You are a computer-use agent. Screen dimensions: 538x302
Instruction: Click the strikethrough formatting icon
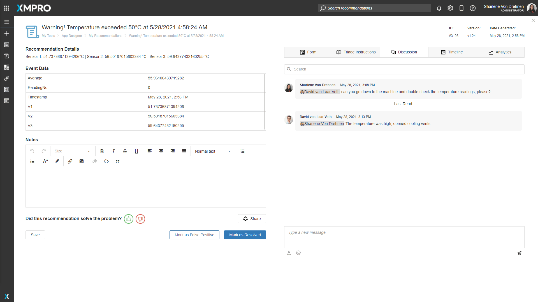(x=125, y=151)
